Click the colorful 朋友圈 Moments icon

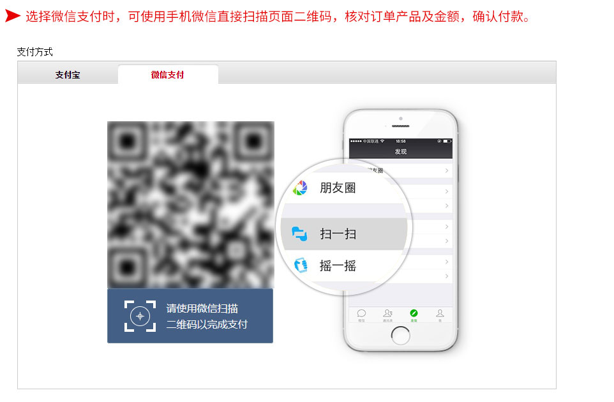(x=301, y=188)
